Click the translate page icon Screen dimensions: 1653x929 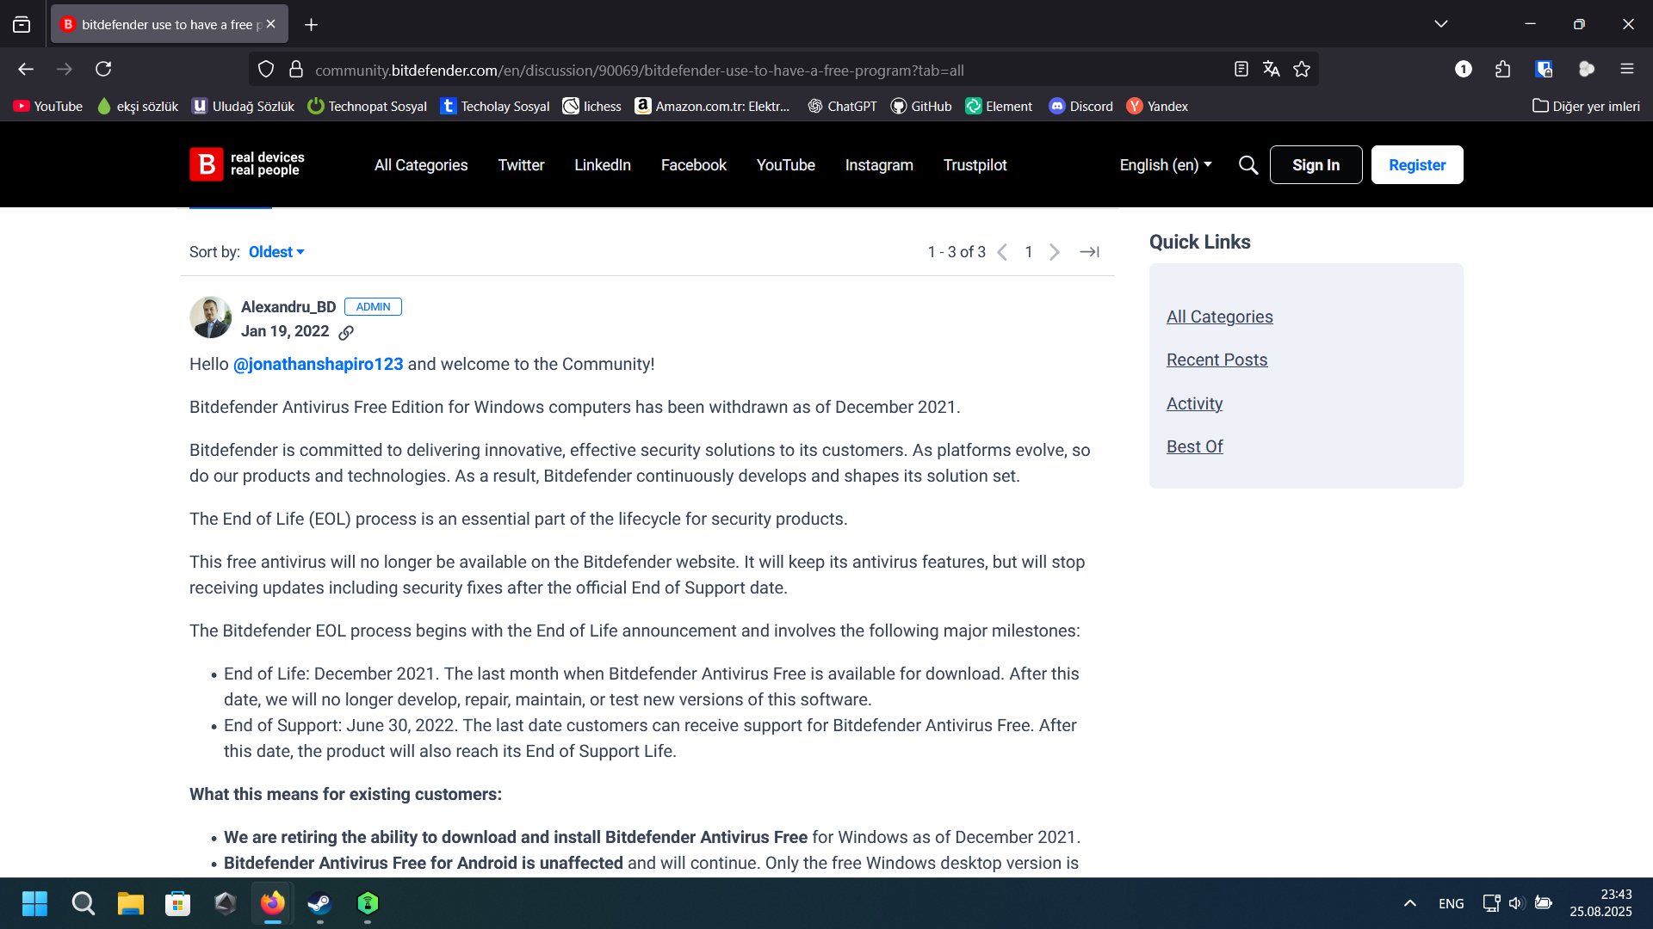click(1271, 70)
